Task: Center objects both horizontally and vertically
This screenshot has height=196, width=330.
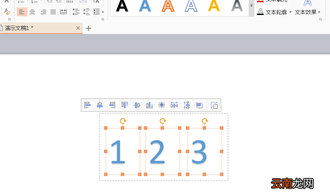Action: [161, 105]
